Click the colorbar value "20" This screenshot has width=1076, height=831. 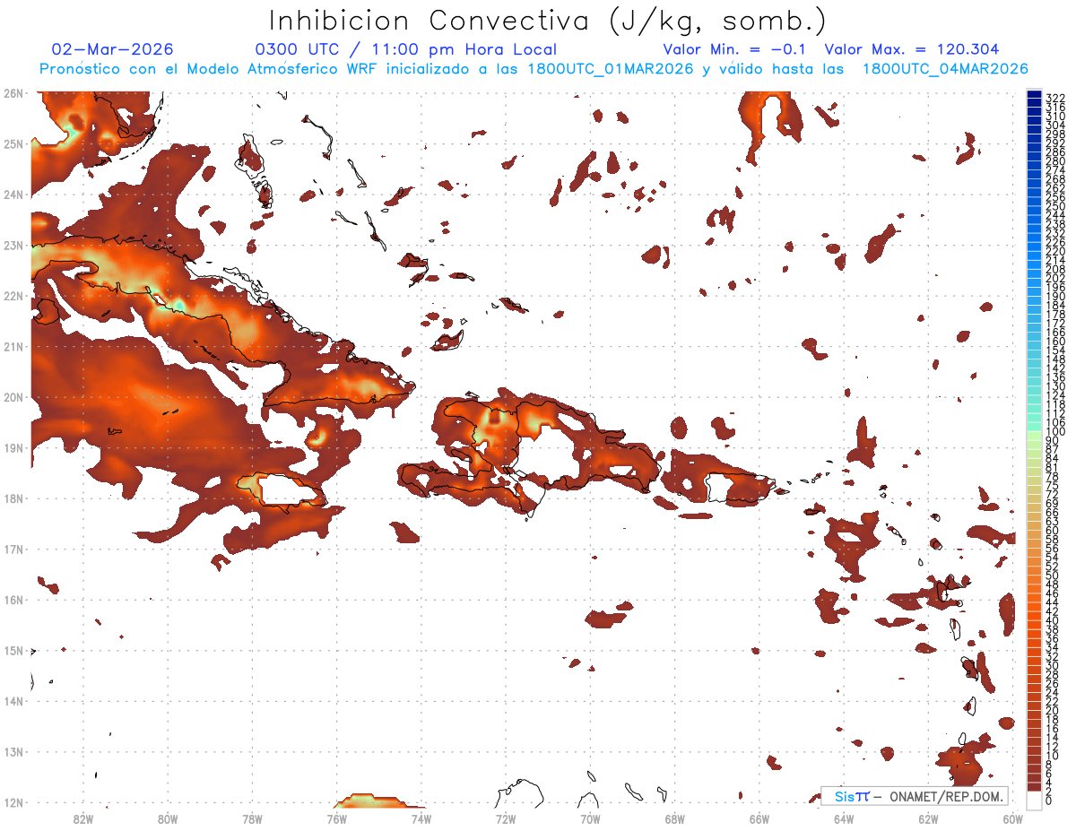point(1053,710)
